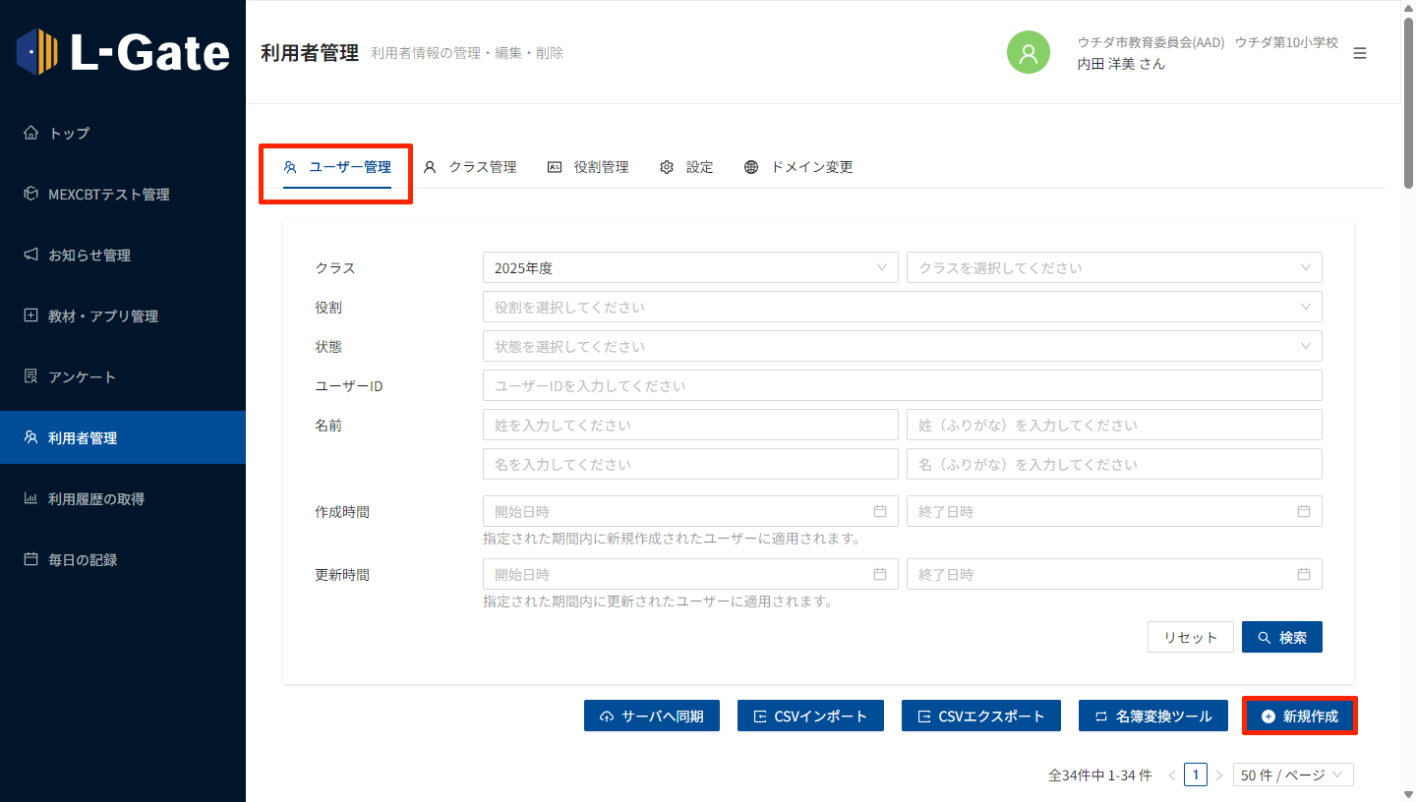The width and height of the screenshot is (1416, 802).
Task: Open the 設定 tab with gear icon
Action: click(686, 167)
